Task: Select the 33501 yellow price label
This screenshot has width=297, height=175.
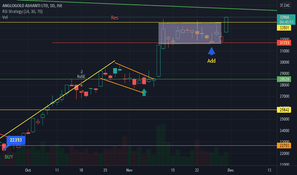Action: tap(284, 28)
